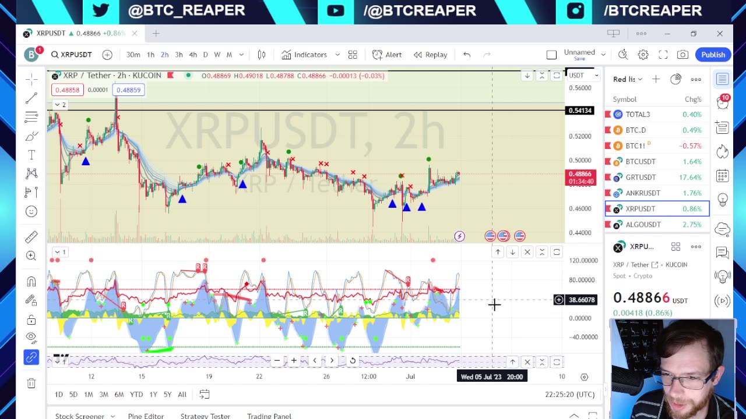746x419 pixels.
Task: Open the XRPUSDT symbol search
Action: [71, 55]
